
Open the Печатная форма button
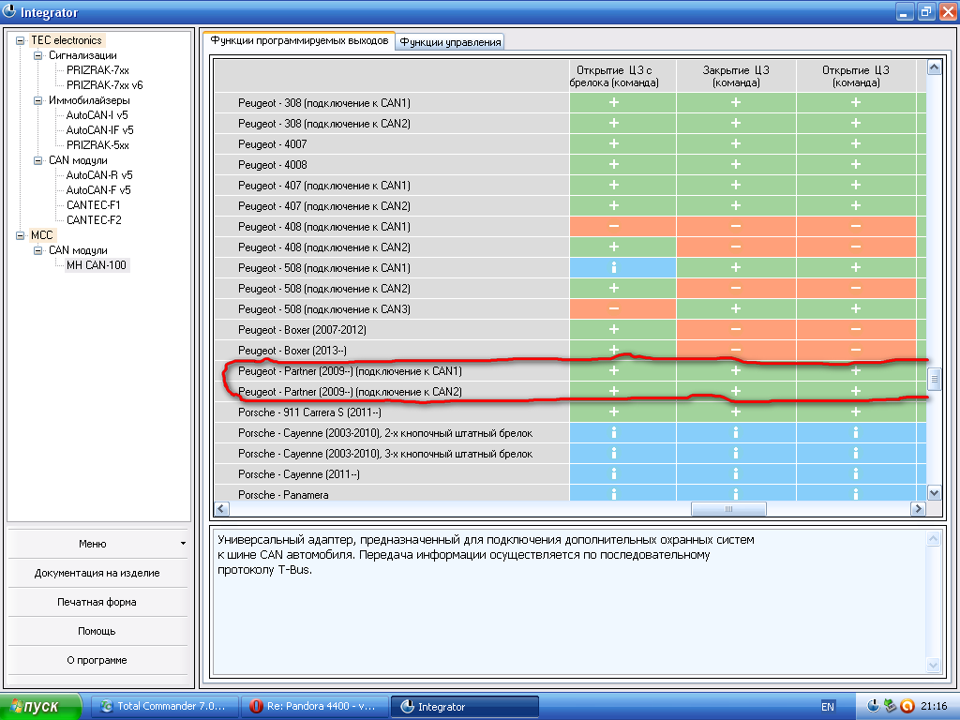pyautogui.click(x=97, y=602)
